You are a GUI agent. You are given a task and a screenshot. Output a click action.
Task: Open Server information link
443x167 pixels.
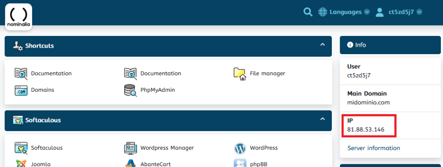[x=373, y=148]
